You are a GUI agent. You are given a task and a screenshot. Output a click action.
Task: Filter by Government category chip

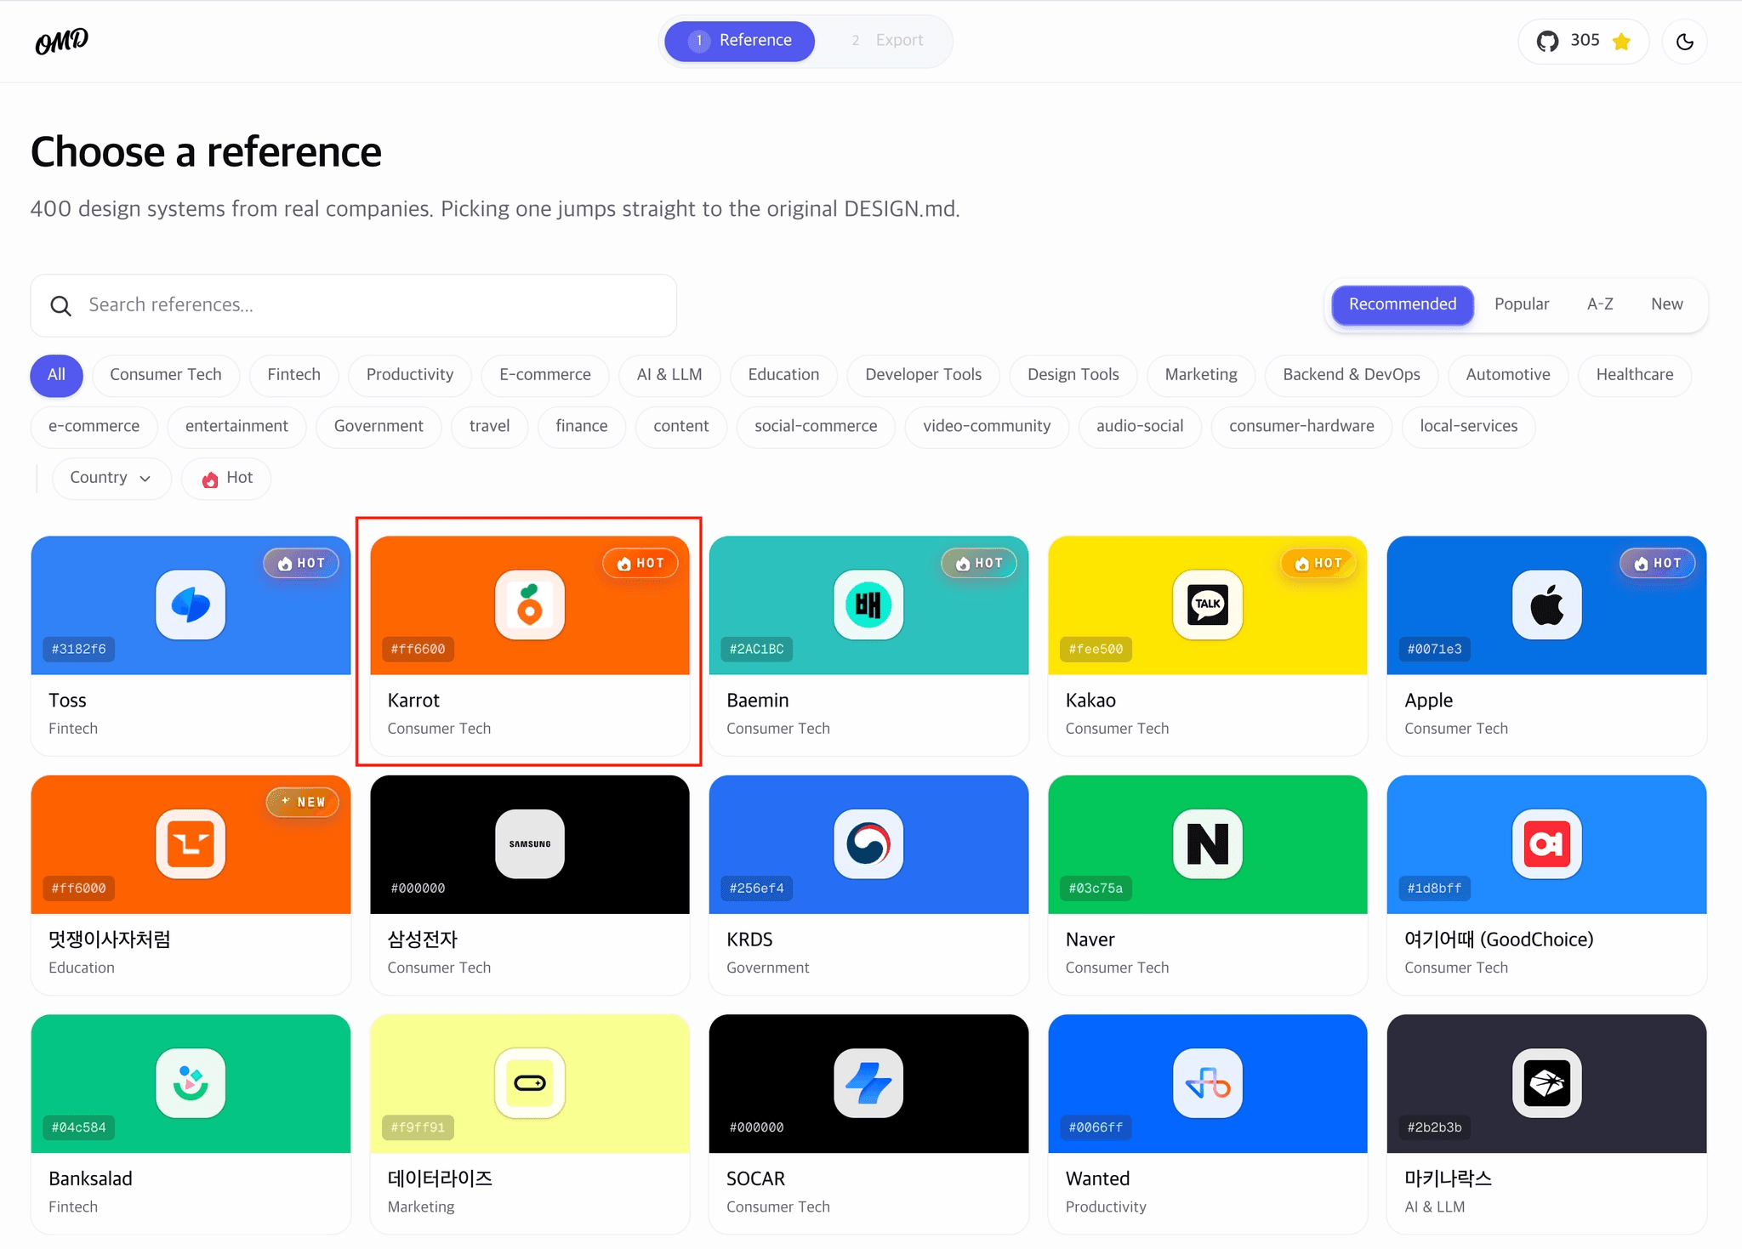pyautogui.click(x=379, y=426)
